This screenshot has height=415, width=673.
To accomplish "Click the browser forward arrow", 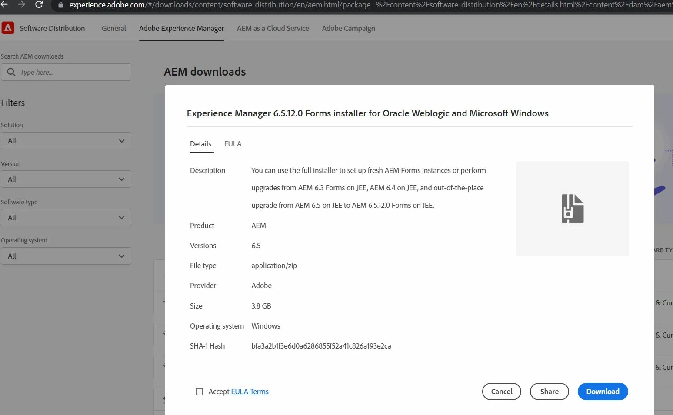I will click(x=21, y=5).
